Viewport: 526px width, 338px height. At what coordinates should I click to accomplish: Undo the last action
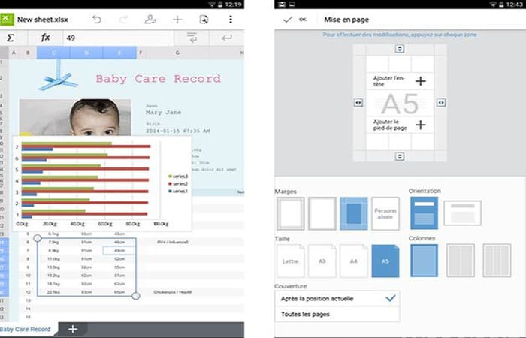[97, 20]
